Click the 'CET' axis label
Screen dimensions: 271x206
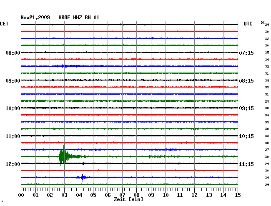[x=4, y=24]
